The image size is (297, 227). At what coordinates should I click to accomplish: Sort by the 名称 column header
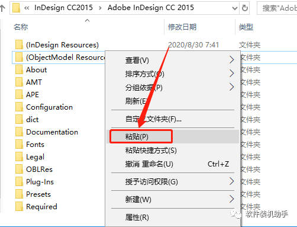tap(21, 27)
